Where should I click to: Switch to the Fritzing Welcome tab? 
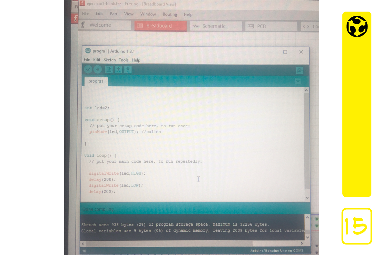tap(105, 25)
